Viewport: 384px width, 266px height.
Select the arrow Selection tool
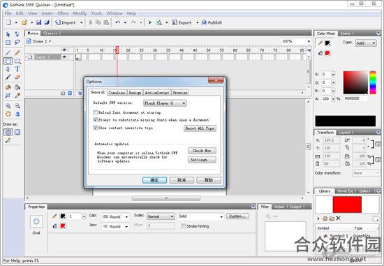pos(8,34)
